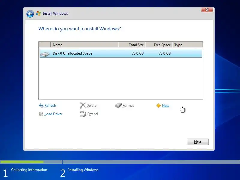Sort by the Name column header

point(84,45)
